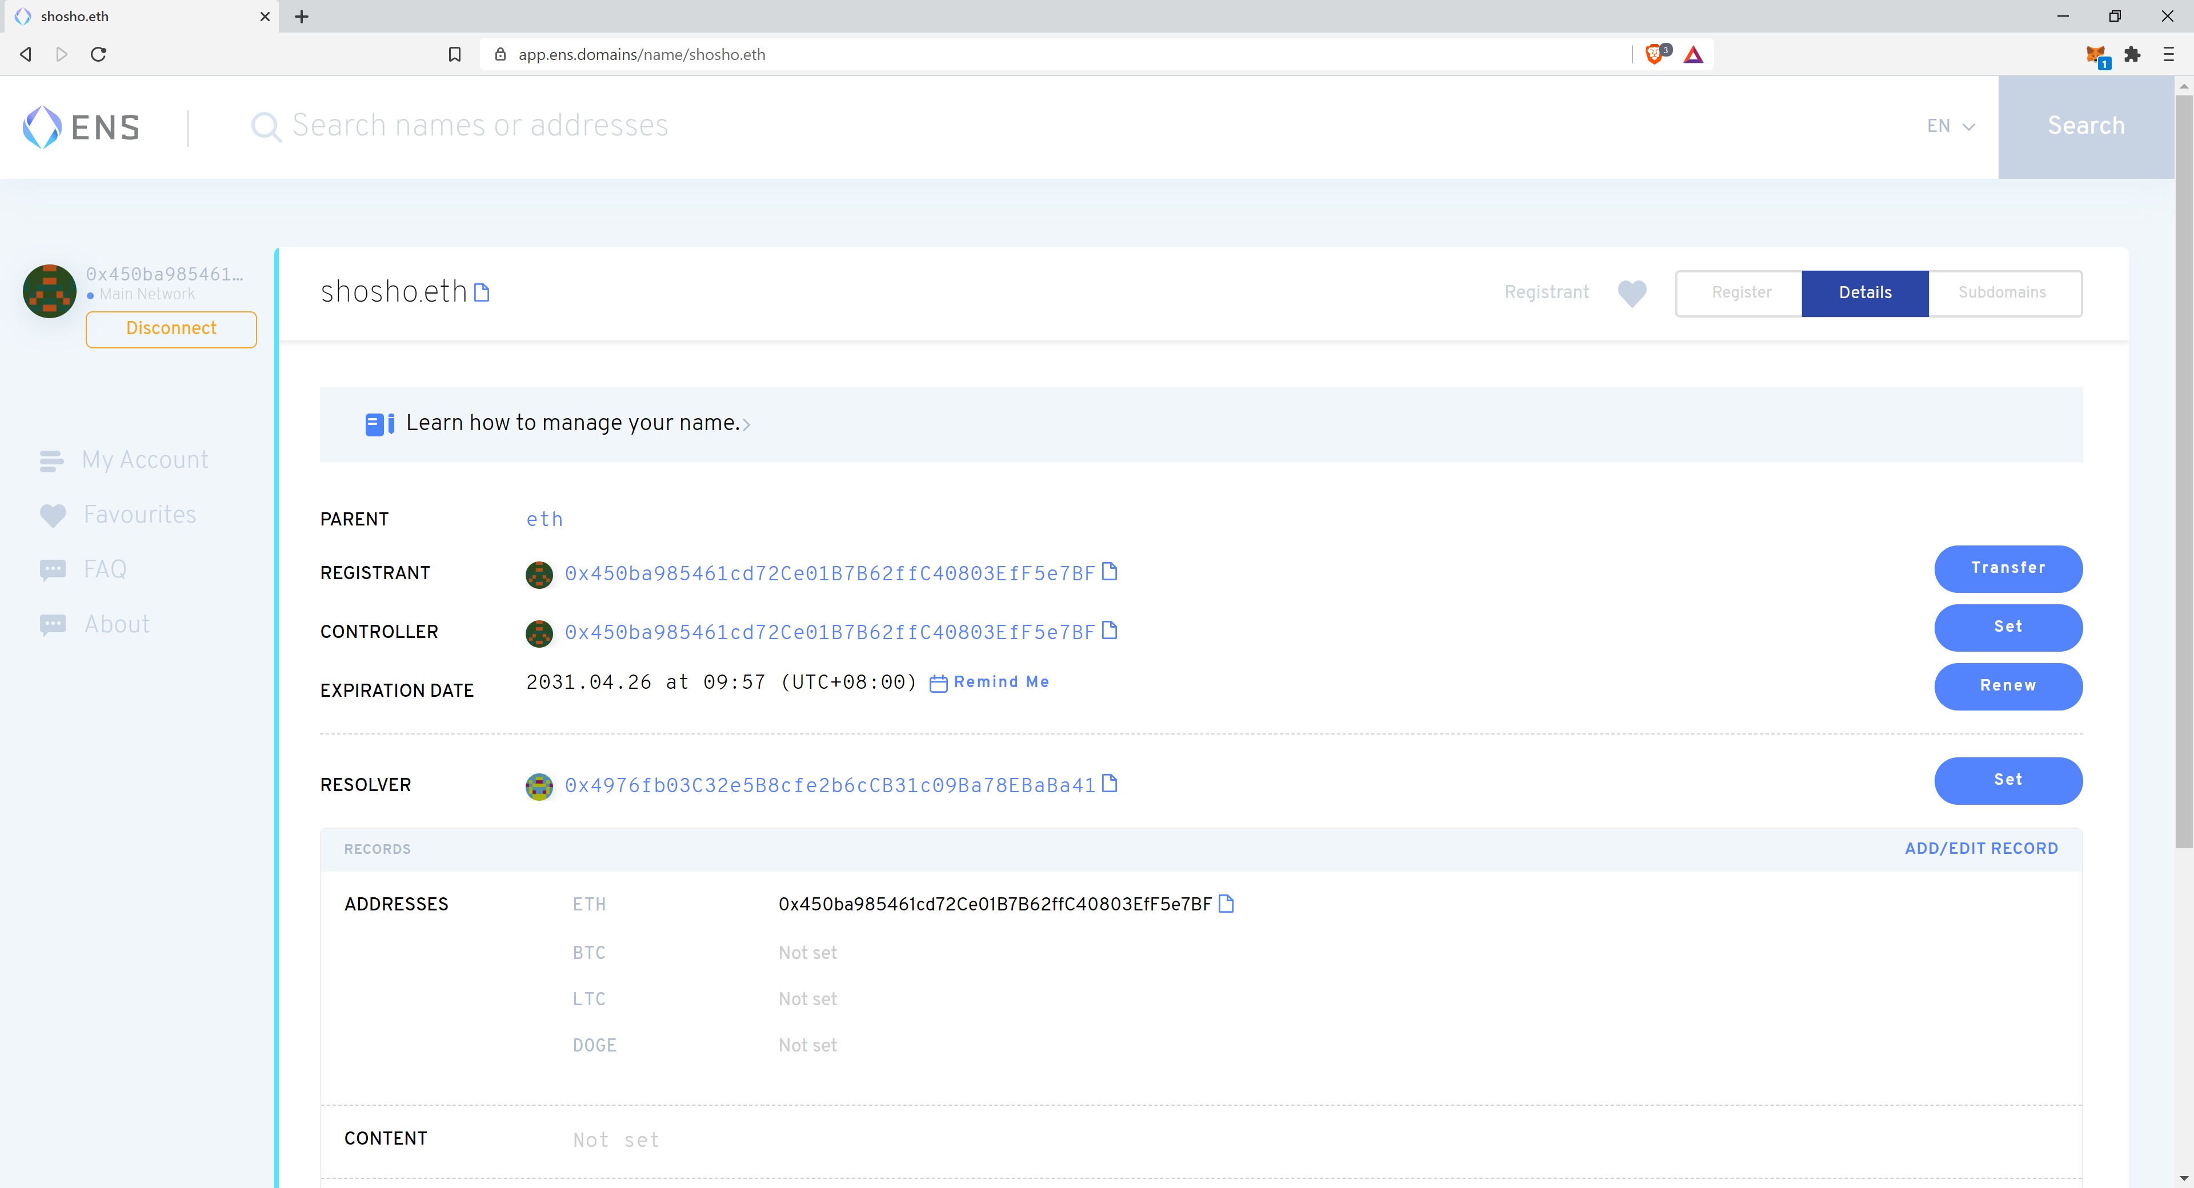This screenshot has height=1188, width=2194.
Task: Copy shosho.eth name via copy icon
Action: pos(482,292)
